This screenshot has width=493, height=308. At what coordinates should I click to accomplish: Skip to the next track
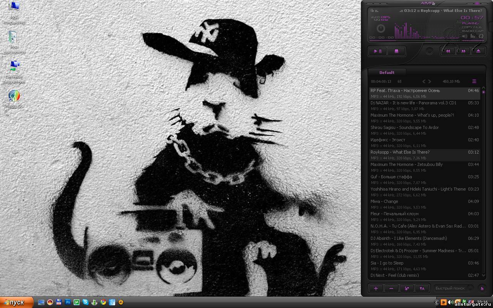coord(463,51)
